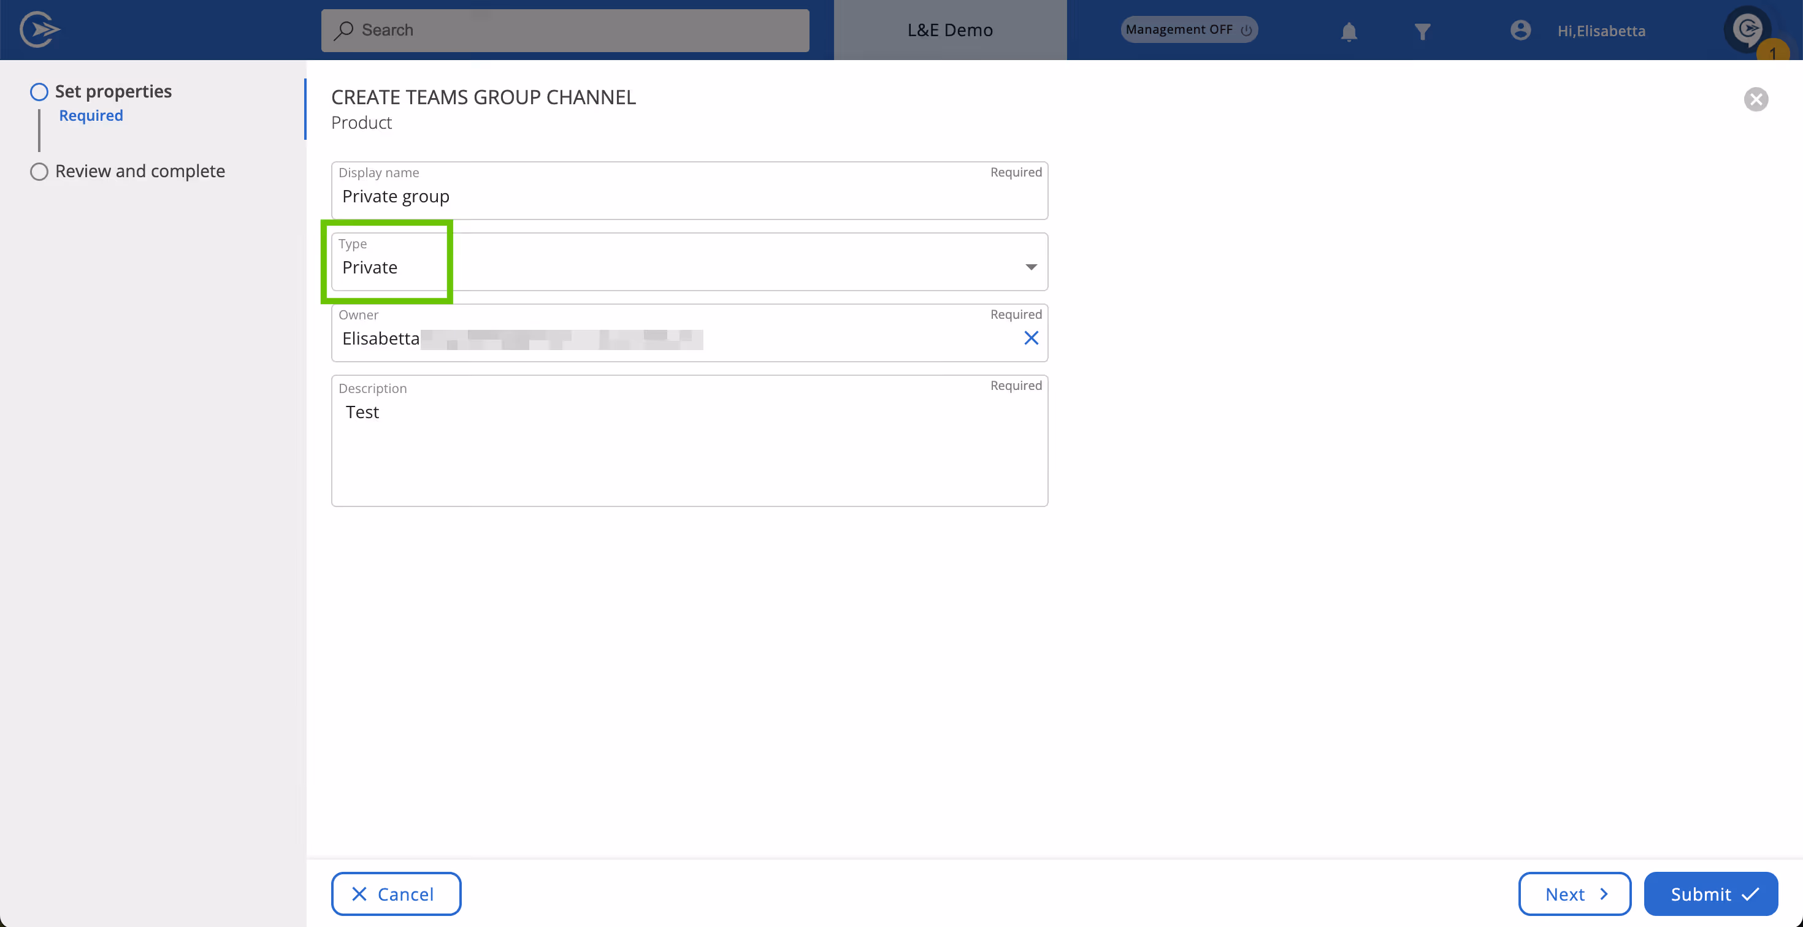Clear the Owner field with the X icon
The height and width of the screenshot is (927, 1803).
(1030, 338)
